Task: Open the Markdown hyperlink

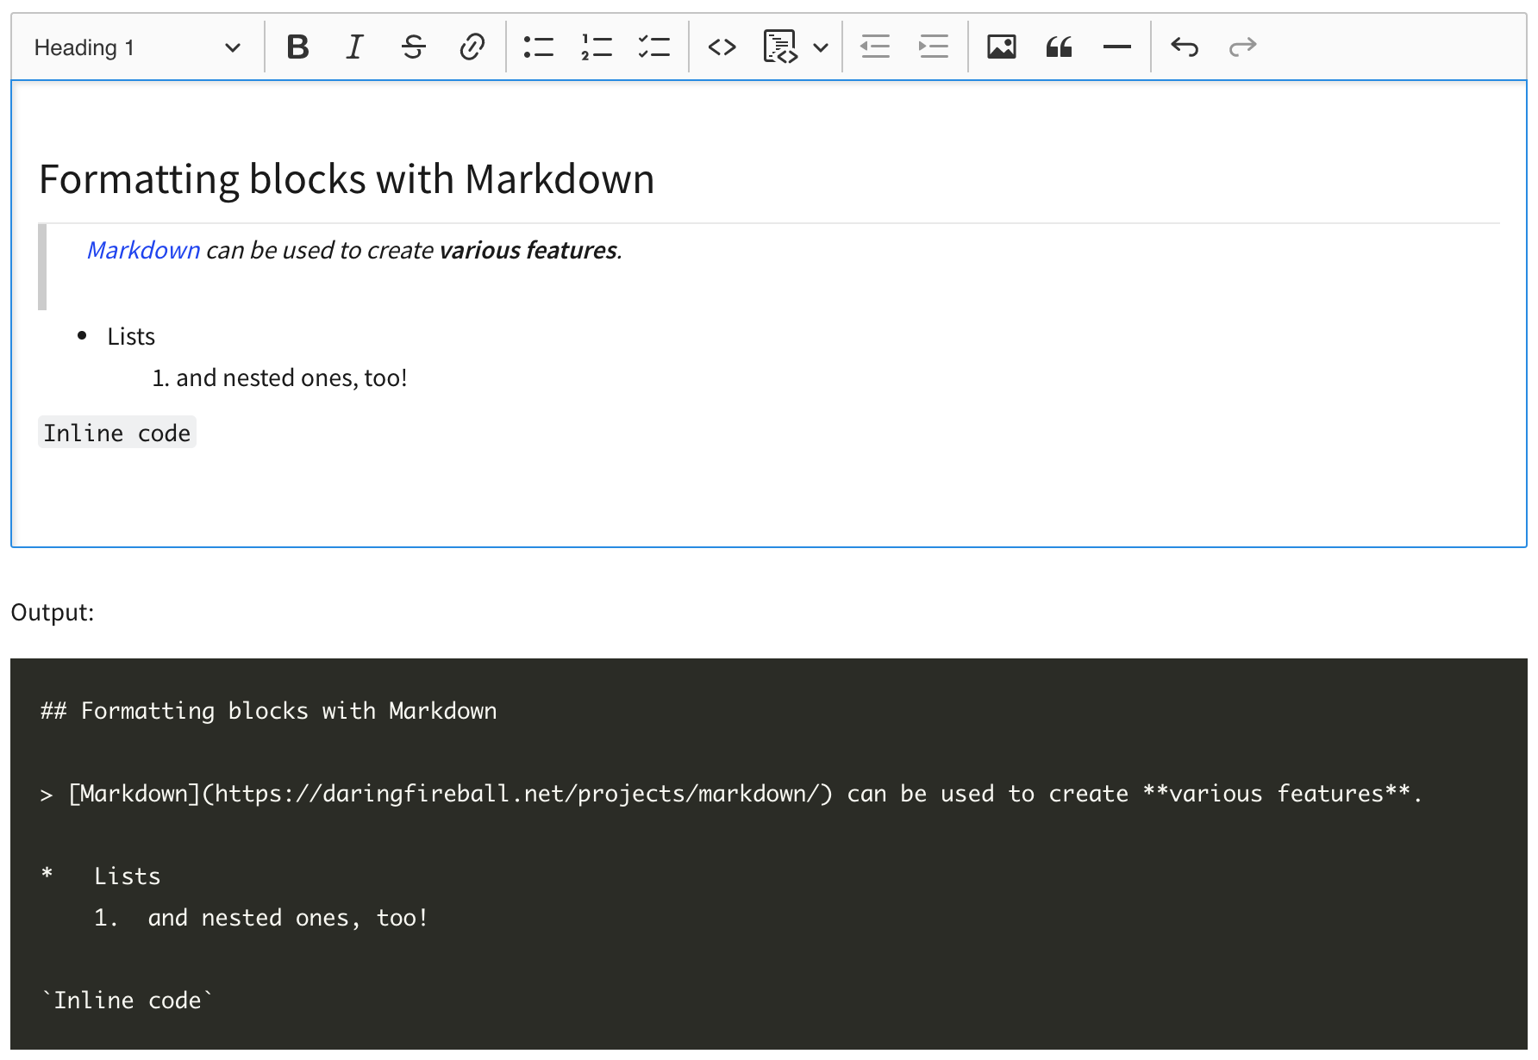Action: point(142,250)
